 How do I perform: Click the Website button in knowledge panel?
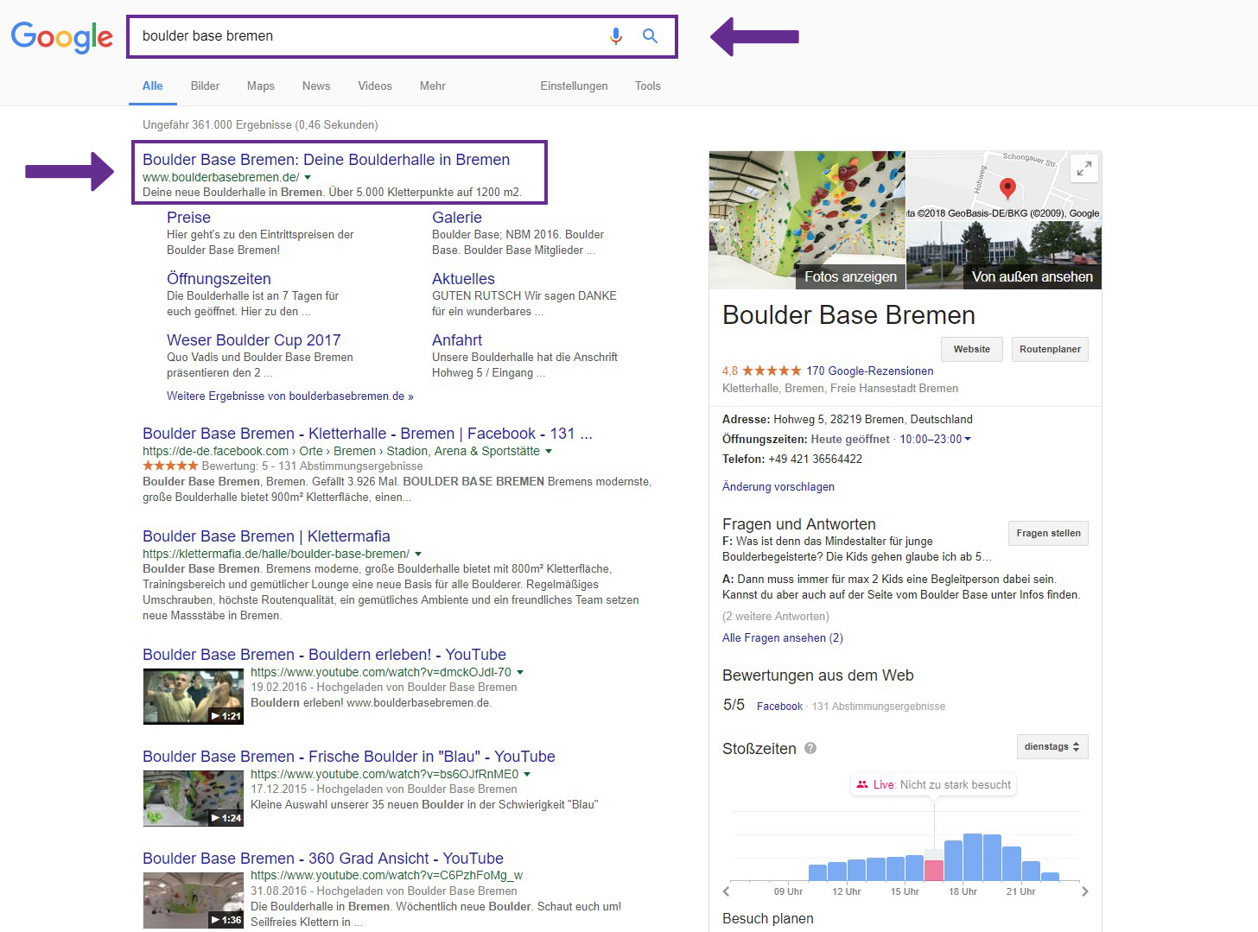coord(972,349)
